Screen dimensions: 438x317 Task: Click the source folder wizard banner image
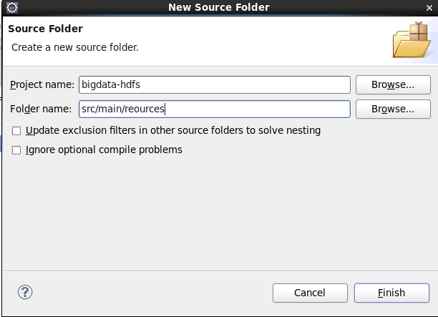coord(412,40)
